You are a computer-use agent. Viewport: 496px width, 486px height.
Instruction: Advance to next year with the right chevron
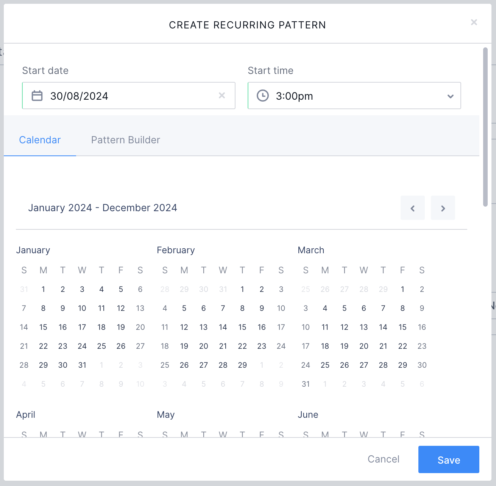[x=443, y=208]
